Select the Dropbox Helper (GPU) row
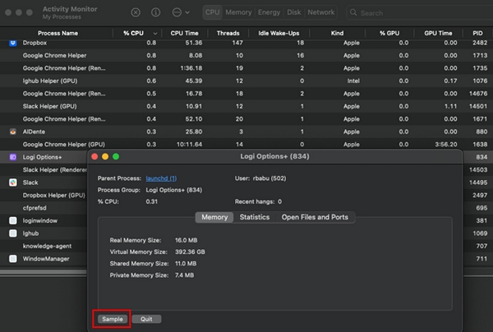This screenshot has width=493, height=332. [44, 196]
